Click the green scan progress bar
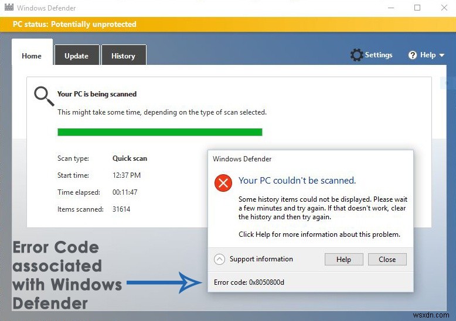The width and height of the screenshot is (456, 321). pyautogui.click(x=160, y=132)
